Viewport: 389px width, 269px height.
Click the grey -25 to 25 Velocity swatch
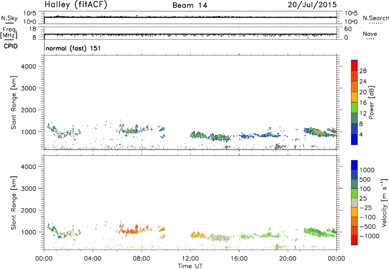(354, 203)
